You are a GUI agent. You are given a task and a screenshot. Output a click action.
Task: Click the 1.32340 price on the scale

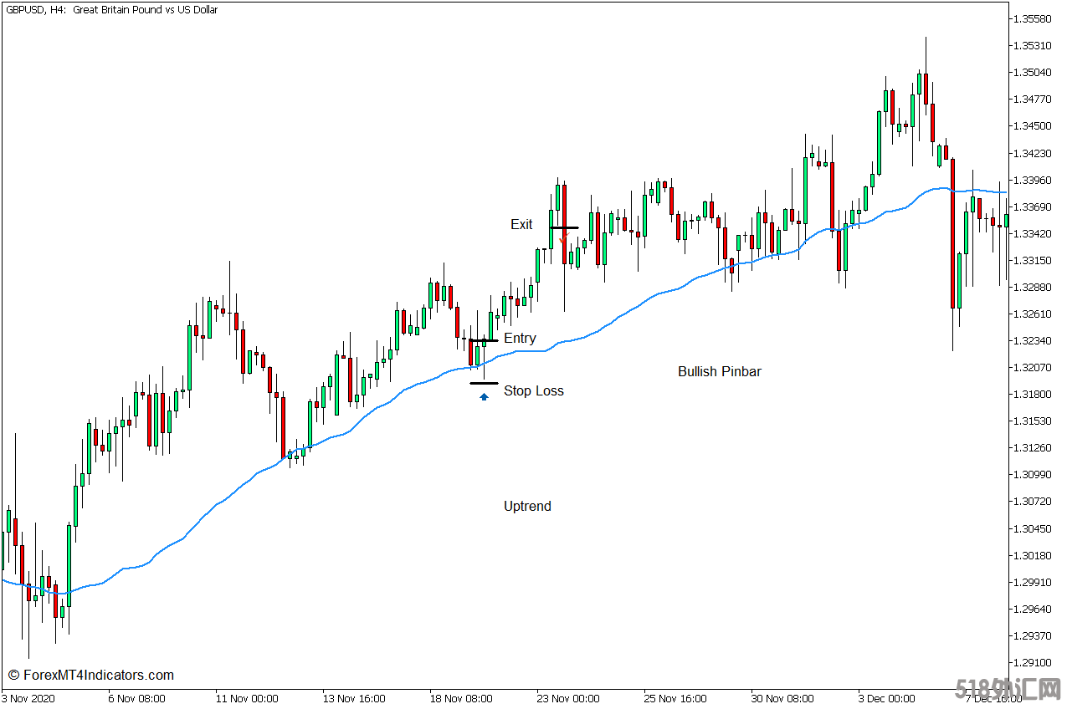pos(1032,341)
